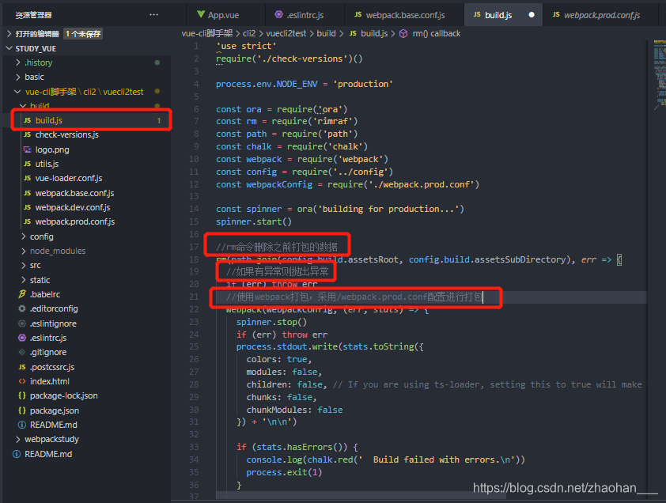The width and height of the screenshot is (666, 503).
Task: Click the info icon of vuecli2test README.md
Action: coord(22,425)
